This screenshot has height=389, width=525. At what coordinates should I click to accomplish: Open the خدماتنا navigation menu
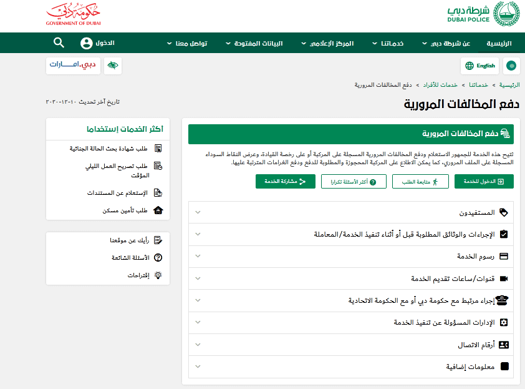(x=388, y=43)
